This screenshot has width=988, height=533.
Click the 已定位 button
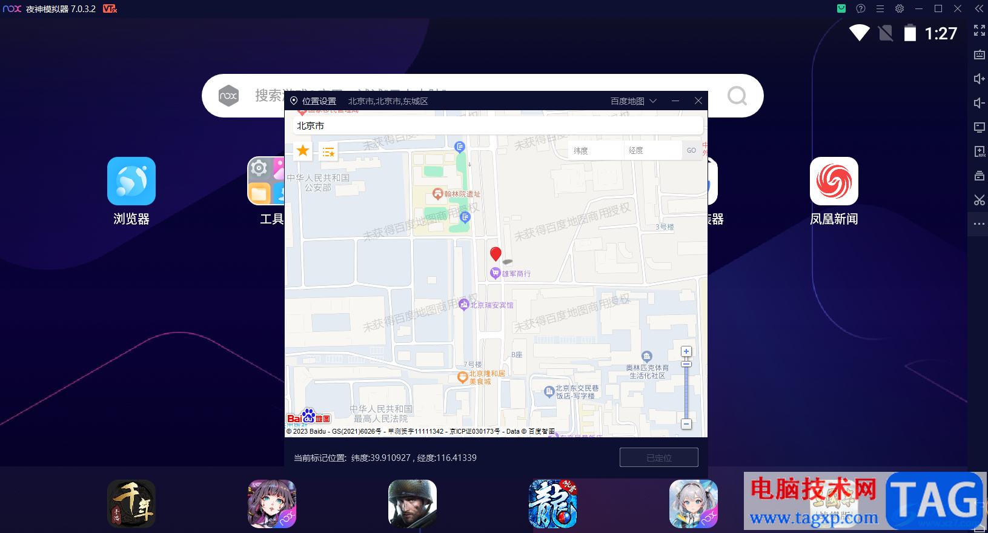click(x=659, y=457)
